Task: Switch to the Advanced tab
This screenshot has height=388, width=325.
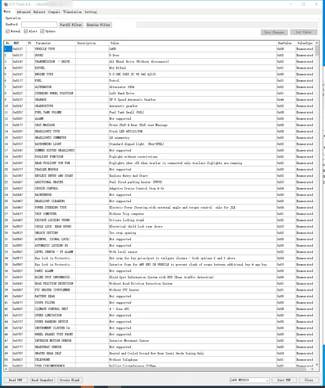Action: coord(23,12)
